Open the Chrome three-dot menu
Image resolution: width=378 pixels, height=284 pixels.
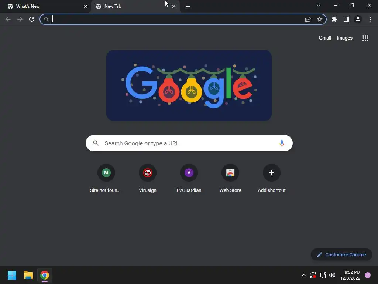coord(370,19)
